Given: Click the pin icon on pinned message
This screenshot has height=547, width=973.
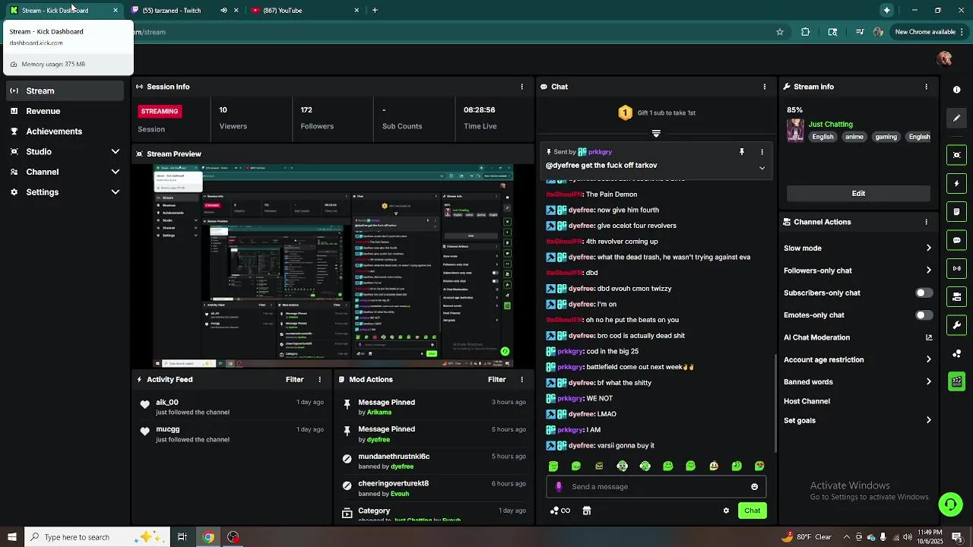Looking at the screenshot, I should pyautogui.click(x=742, y=152).
